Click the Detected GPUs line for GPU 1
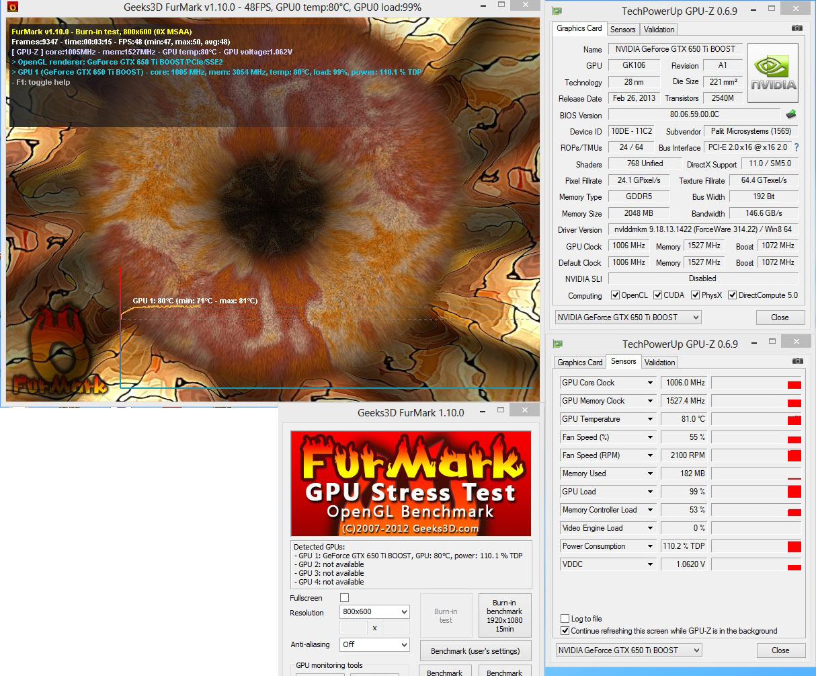 click(409, 556)
